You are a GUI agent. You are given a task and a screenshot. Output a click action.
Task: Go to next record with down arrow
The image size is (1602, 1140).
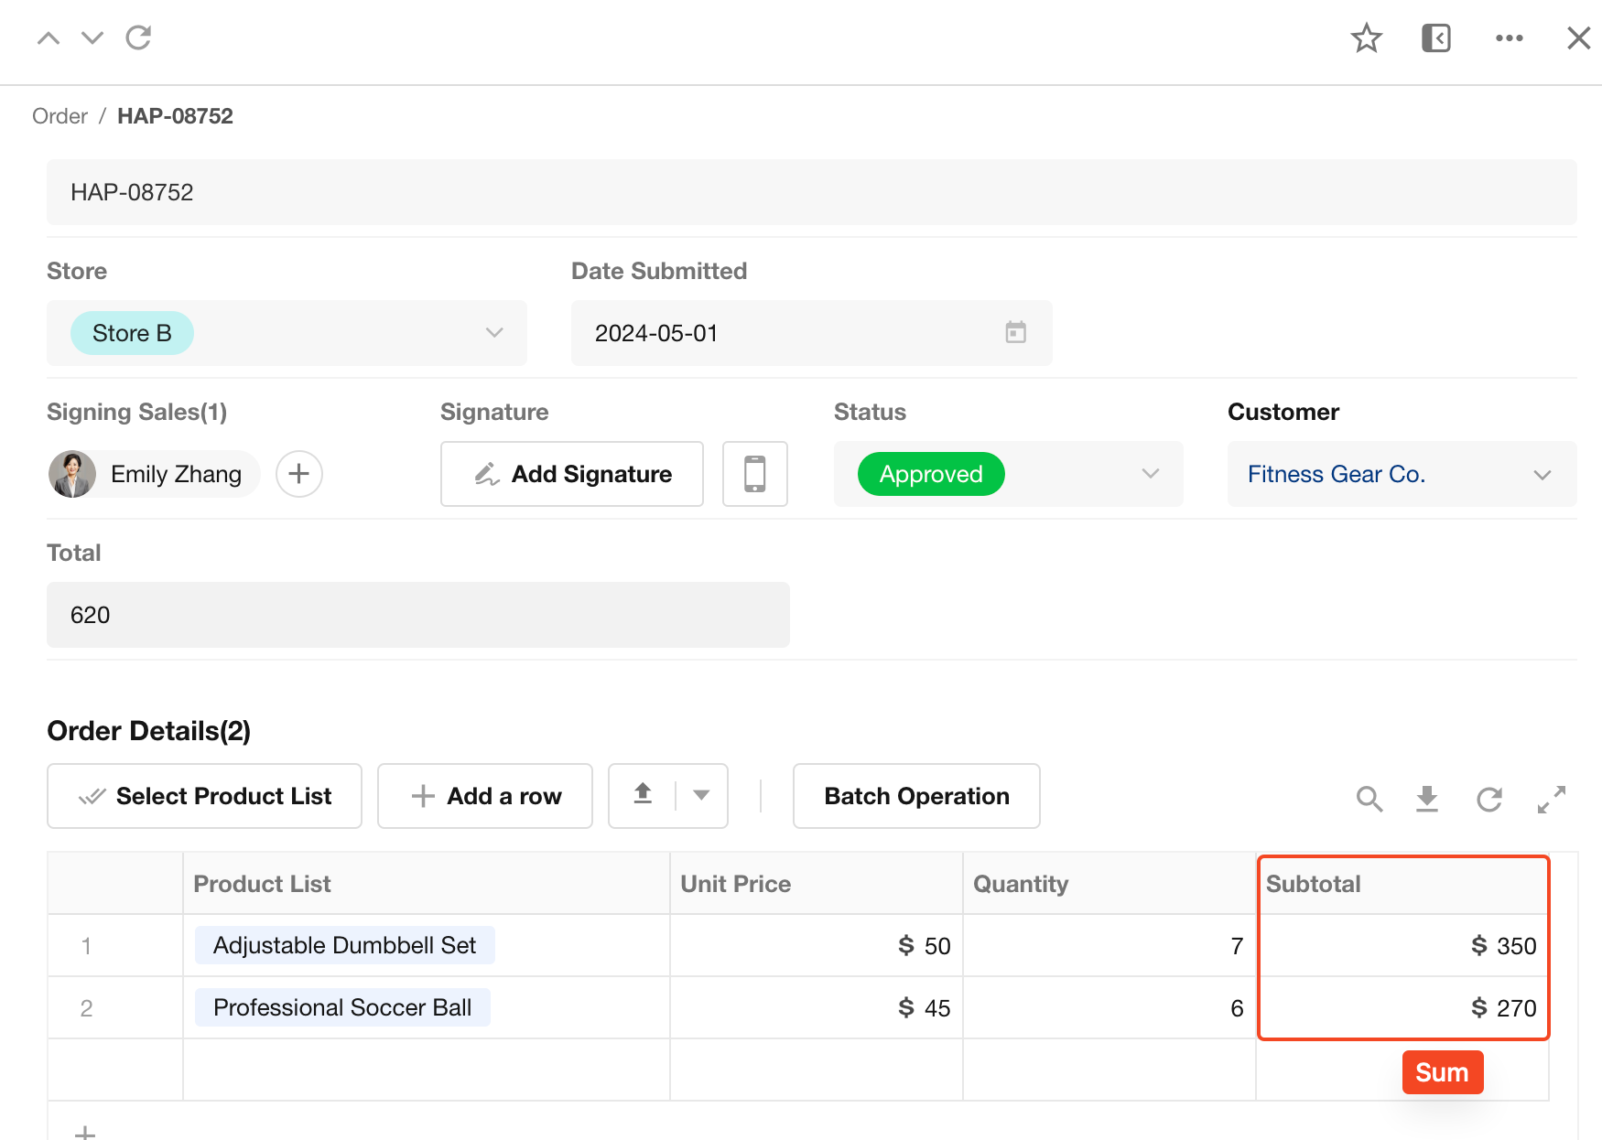point(92,38)
